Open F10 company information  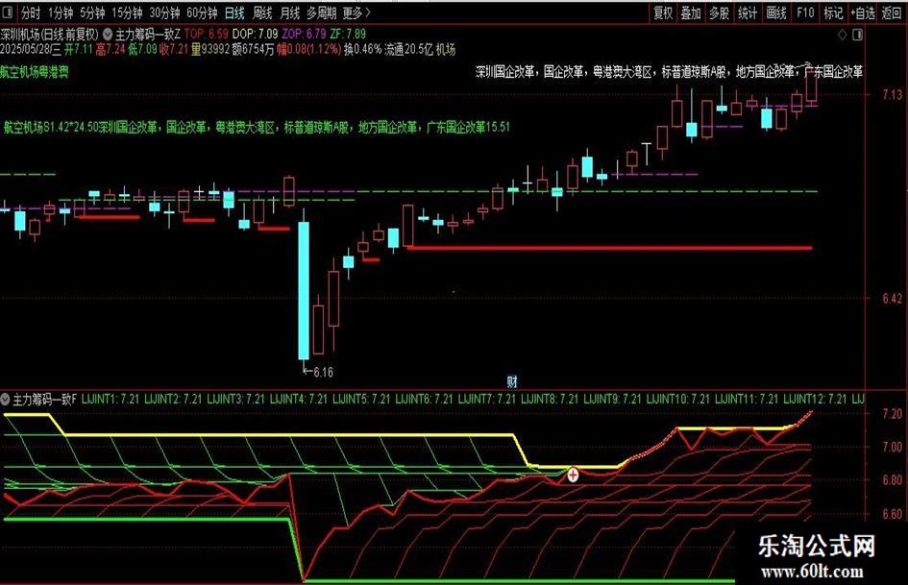pos(805,12)
